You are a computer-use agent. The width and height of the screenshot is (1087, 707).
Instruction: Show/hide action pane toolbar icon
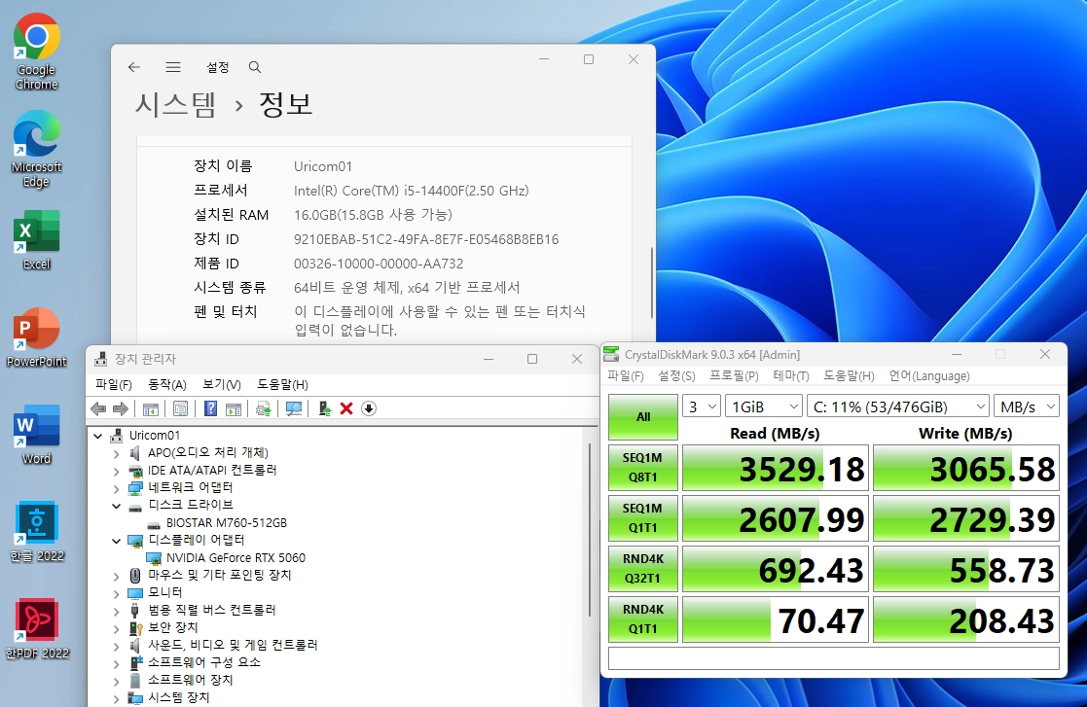pos(234,408)
